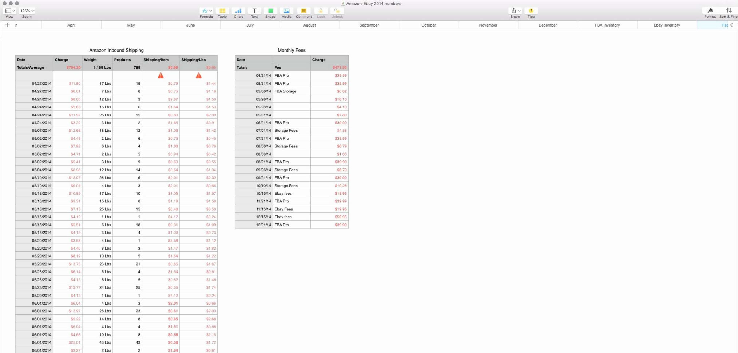
Task: Open the FBA Inventory tab
Action: [x=607, y=25]
